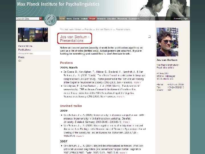Click the '2007' year subheading

[x=64, y=141]
